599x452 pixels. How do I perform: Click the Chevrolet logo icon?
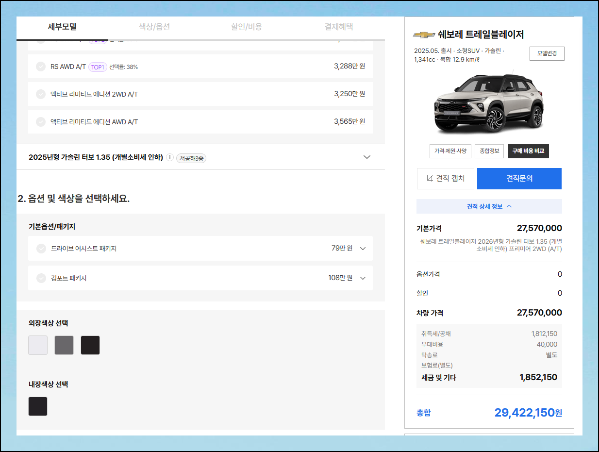click(x=424, y=35)
